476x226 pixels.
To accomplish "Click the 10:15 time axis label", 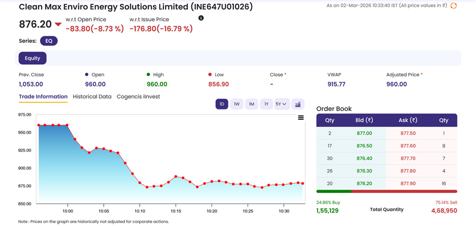I will (176, 211).
